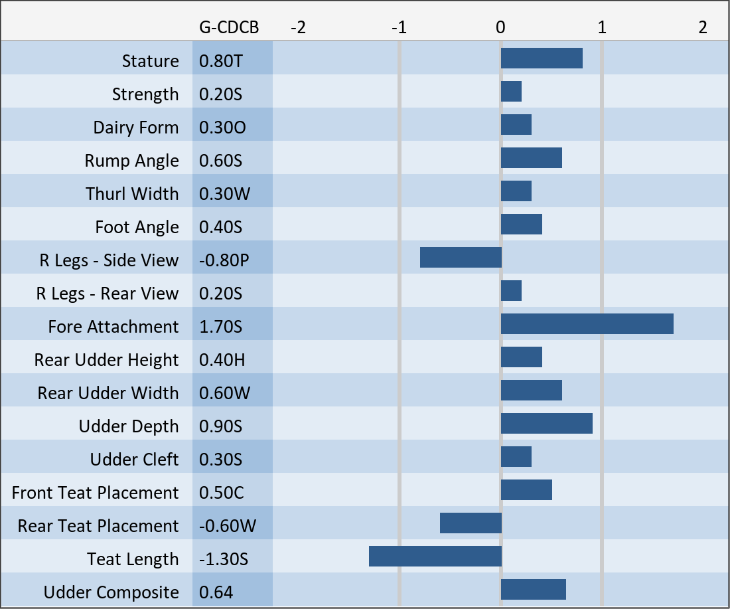Click the Udder Composite 0.64 value
Image resolution: width=730 pixels, height=609 pixels.
216,592
